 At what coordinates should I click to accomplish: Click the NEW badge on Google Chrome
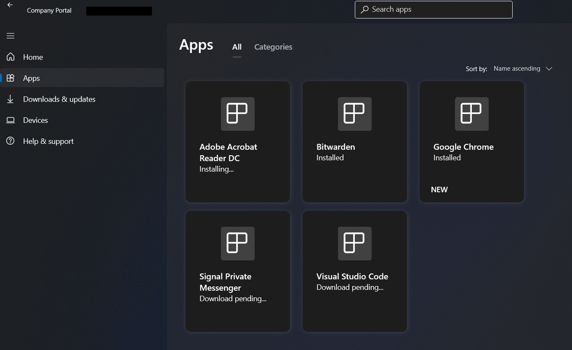[x=439, y=190]
